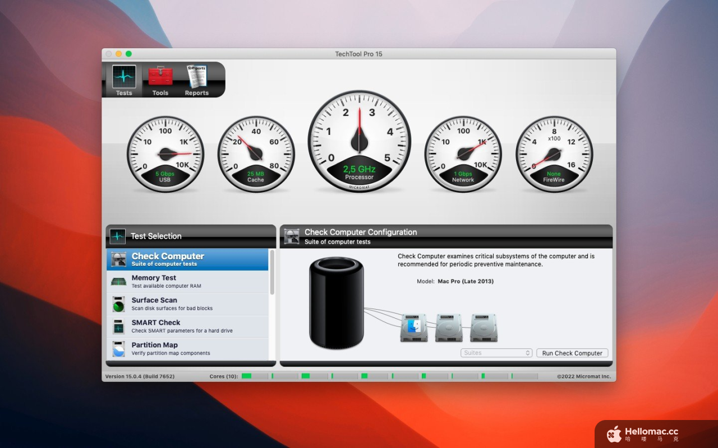This screenshot has height=448, width=718.
Task: Click the Test Selection header icon
Action: coord(117,236)
